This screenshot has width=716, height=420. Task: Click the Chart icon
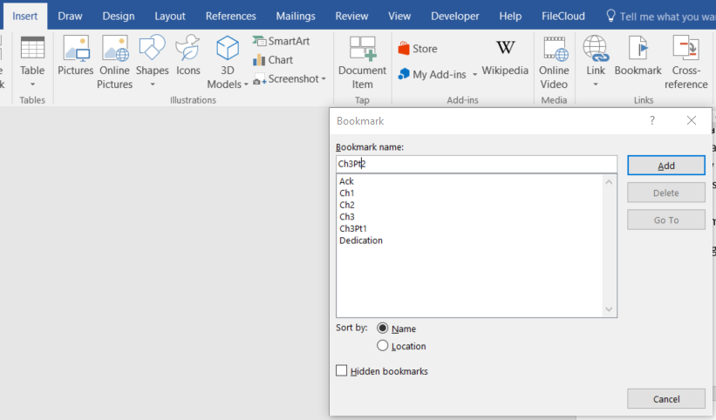click(273, 60)
